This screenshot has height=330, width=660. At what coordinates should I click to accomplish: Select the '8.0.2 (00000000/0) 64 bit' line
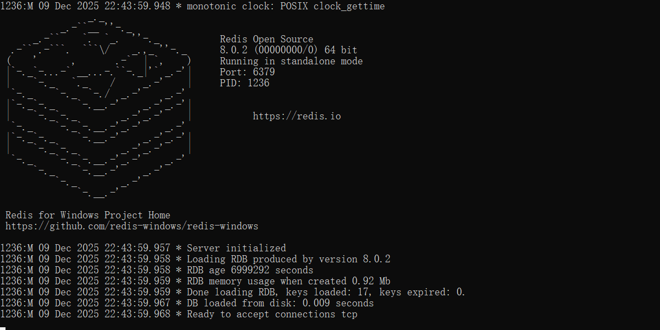pos(289,50)
